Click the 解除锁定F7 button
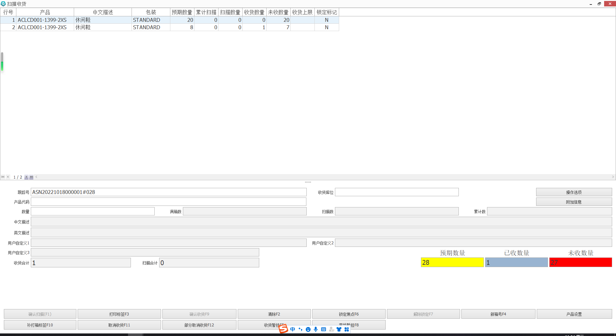Image resolution: width=616 pixels, height=336 pixels. [424, 314]
